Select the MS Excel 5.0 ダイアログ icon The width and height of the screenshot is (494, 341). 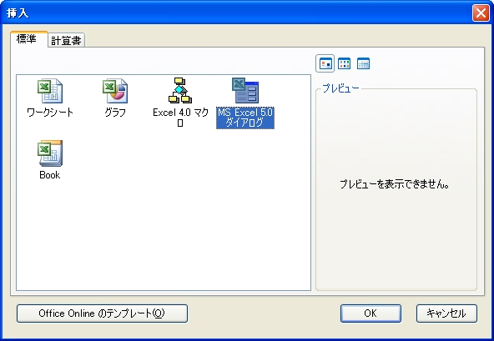click(245, 91)
